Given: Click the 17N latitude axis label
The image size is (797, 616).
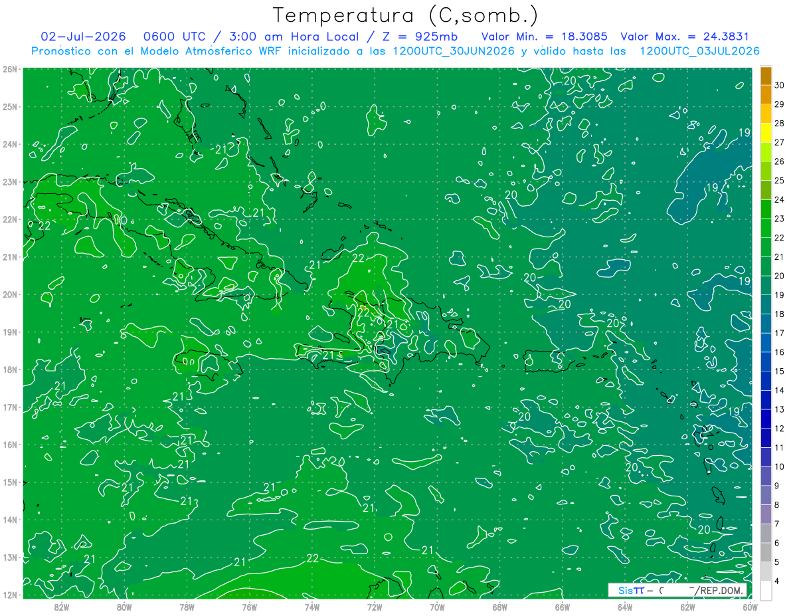Looking at the screenshot, I should 10,407.
